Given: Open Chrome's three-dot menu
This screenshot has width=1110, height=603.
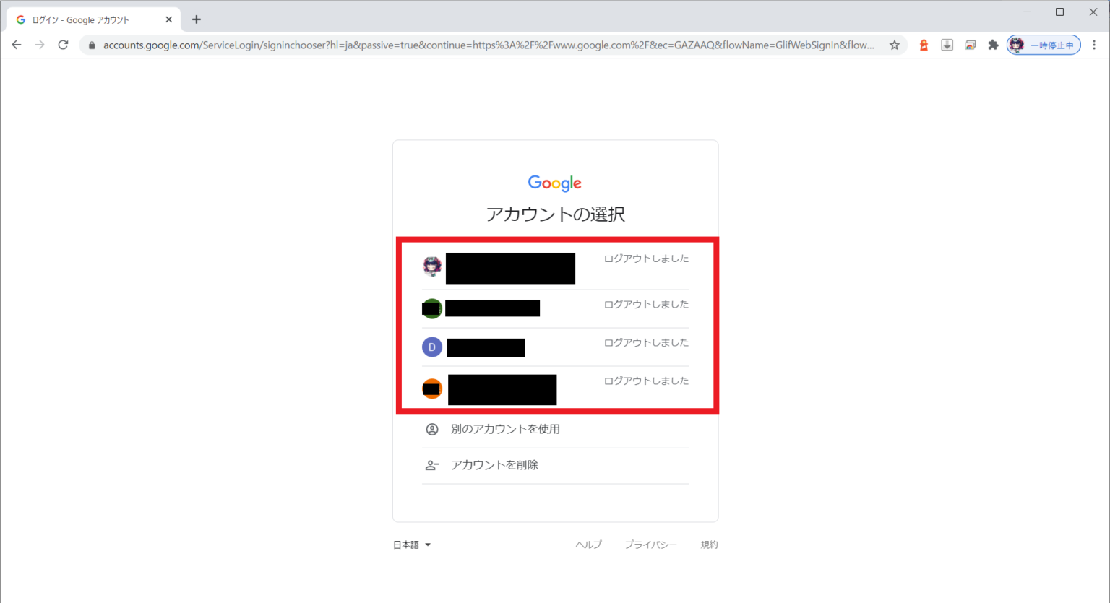Looking at the screenshot, I should (x=1094, y=45).
